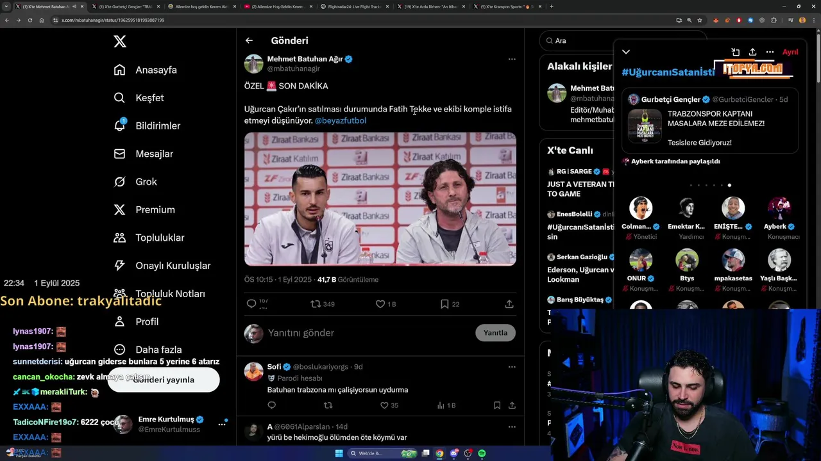
Task: Open Grok assistant
Action: [135, 182]
